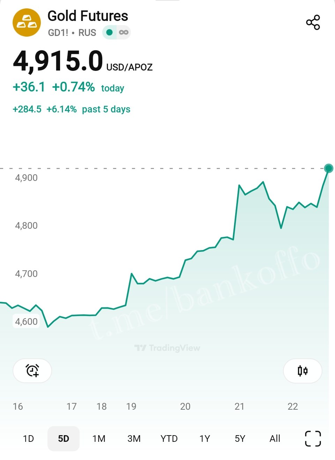This screenshot has height=460, width=335.
Task: Select the 1D time range
Action: (x=28, y=439)
